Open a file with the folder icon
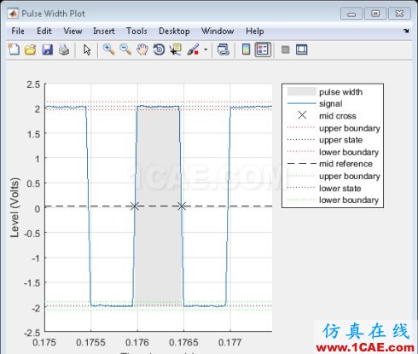 (x=30, y=49)
